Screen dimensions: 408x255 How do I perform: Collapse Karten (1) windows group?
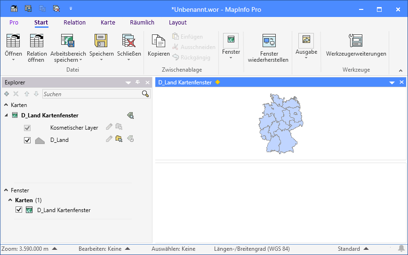coord(10,200)
